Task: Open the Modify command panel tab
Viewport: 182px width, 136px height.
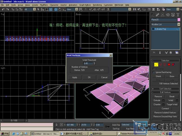Action: 157,15
